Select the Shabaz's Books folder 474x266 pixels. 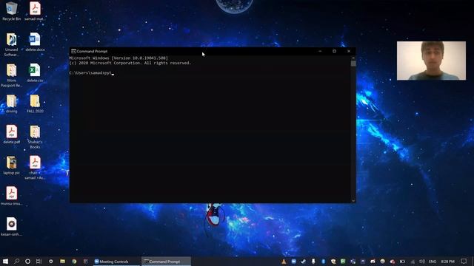[x=35, y=137]
